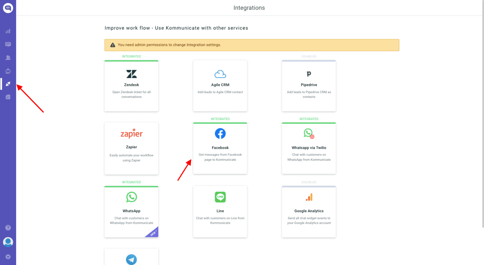The image size is (484, 265).
Task: Open Settings via the gear icon
Action: (x=8, y=257)
